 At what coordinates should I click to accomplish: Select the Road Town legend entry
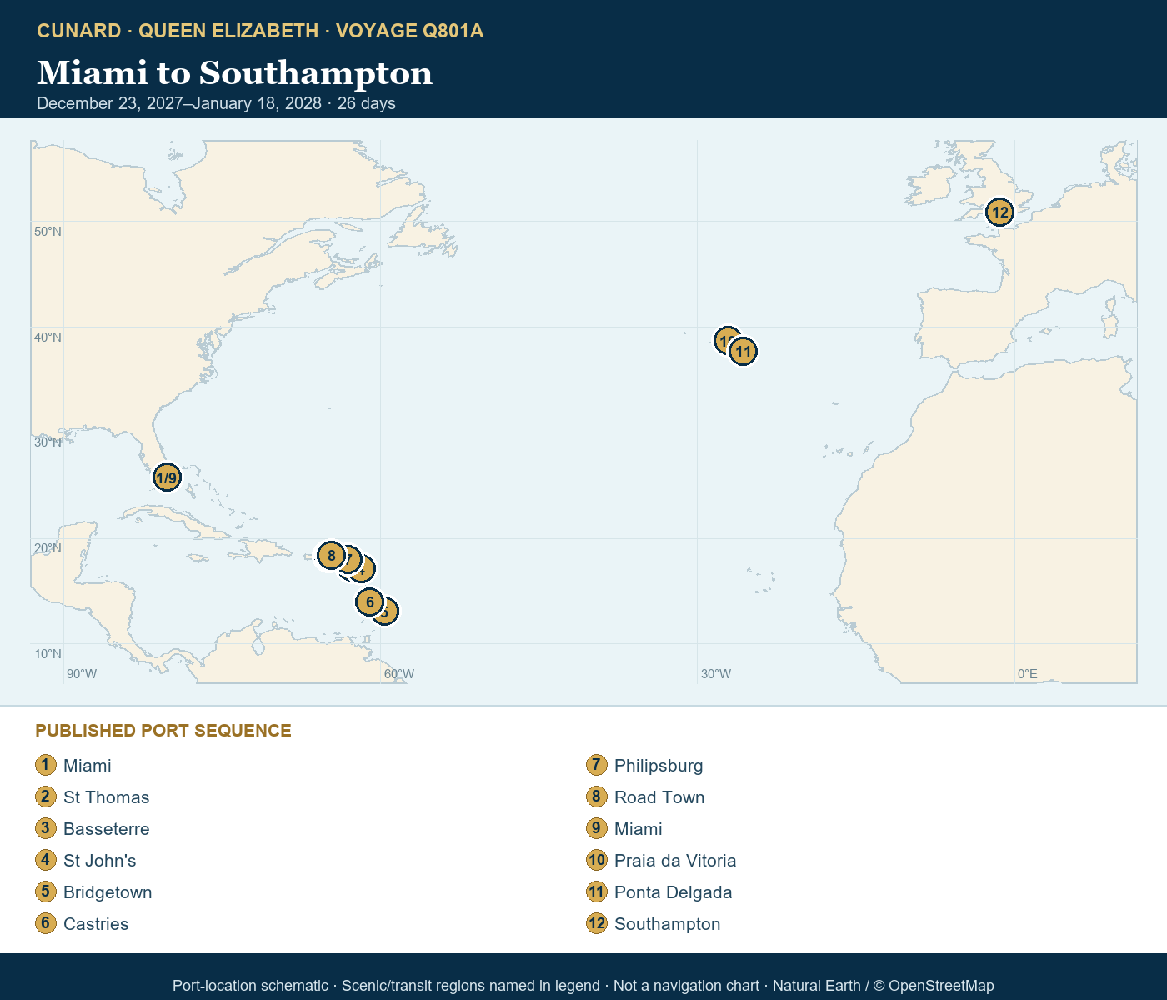(659, 797)
